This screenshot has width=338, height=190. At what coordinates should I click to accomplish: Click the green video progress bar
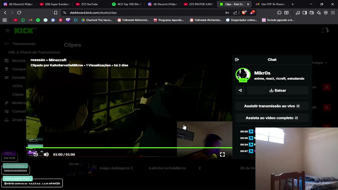click(x=129, y=148)
